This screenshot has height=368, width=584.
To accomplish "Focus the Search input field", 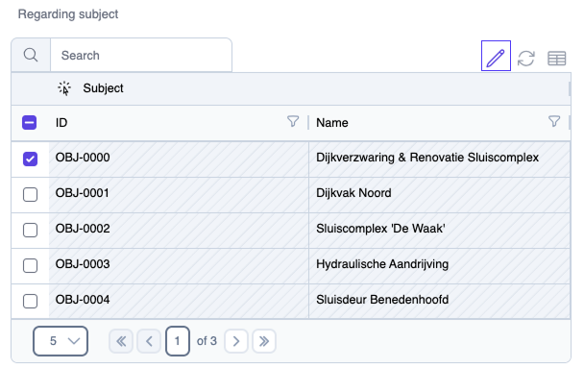I will click(141, 55).
